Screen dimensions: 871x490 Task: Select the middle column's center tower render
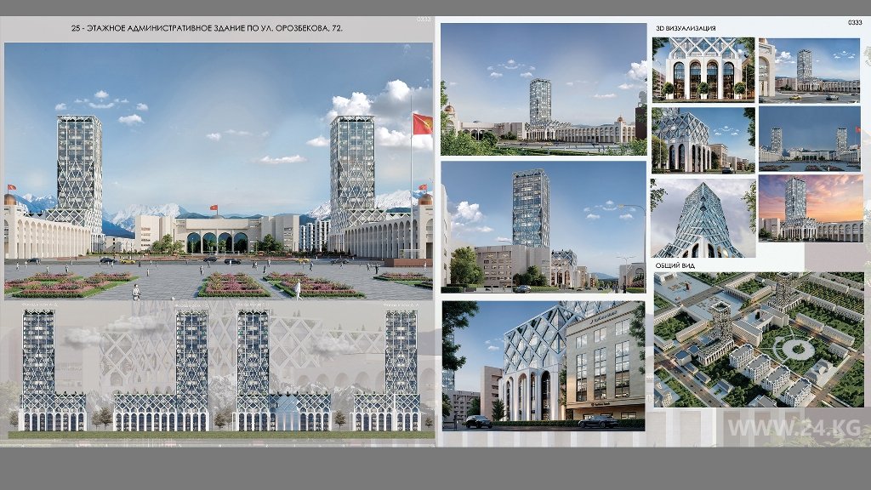543,226
